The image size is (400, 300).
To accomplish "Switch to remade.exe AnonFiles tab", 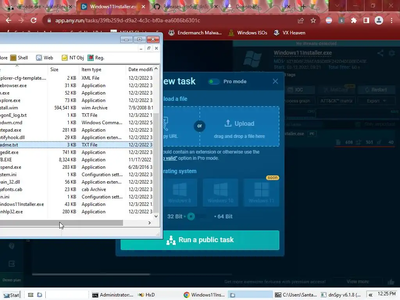I will pos(40,7).
